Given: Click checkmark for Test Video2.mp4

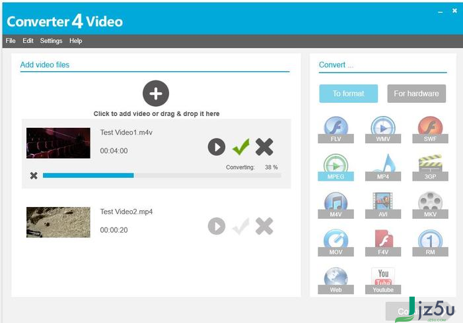Looking at the screenshot, I should pos(241,226).
